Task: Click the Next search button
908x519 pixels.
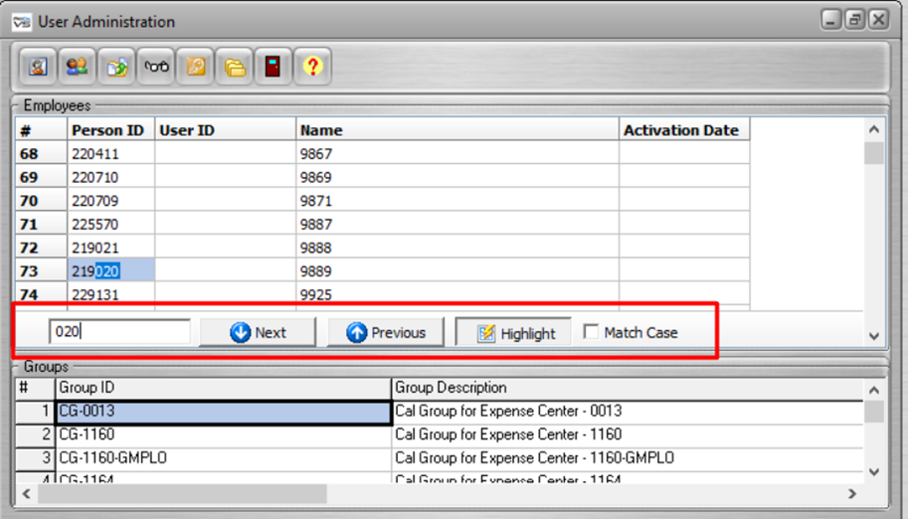Action: 258,332
